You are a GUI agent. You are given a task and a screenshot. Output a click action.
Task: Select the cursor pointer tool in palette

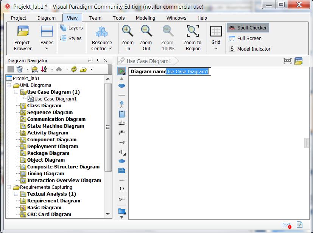[x=121, y=71]
